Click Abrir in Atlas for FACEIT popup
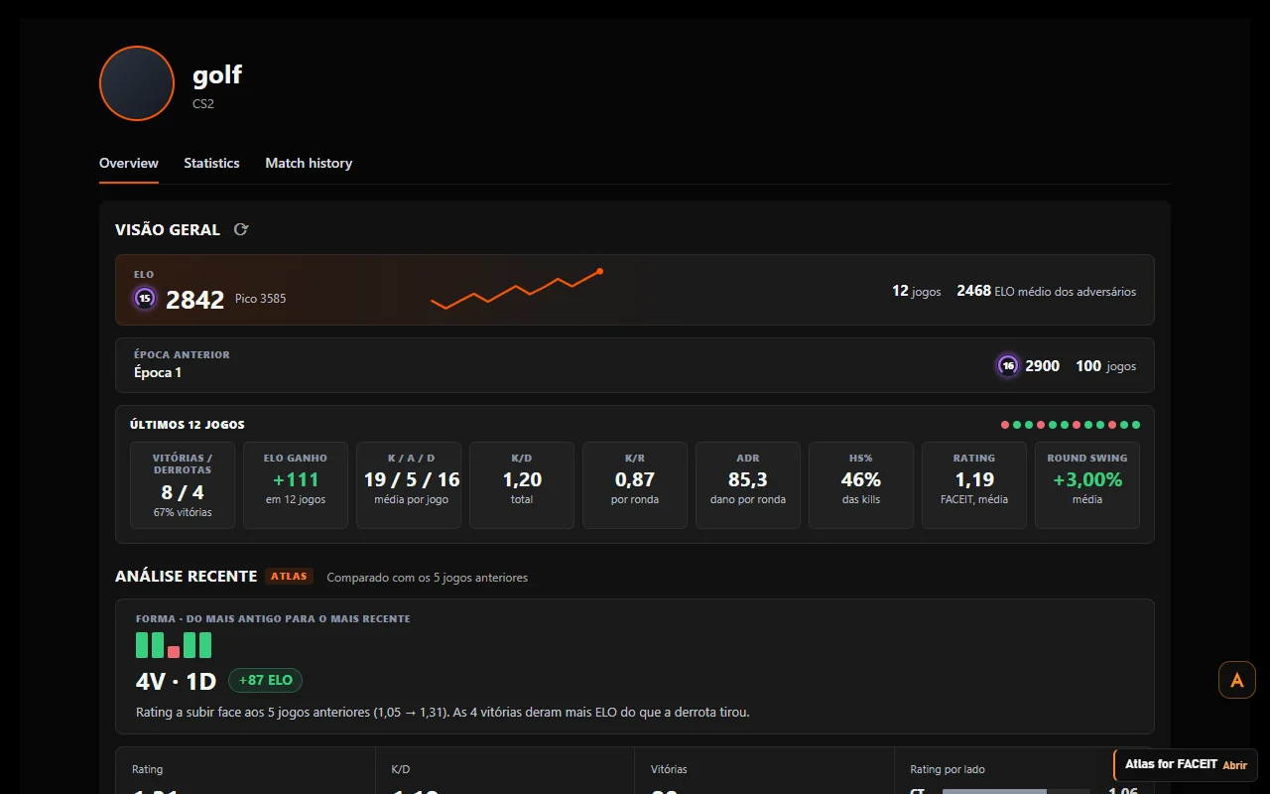Image resolution: width=1270 pixels, height=794 pixels. [1235, 765]
